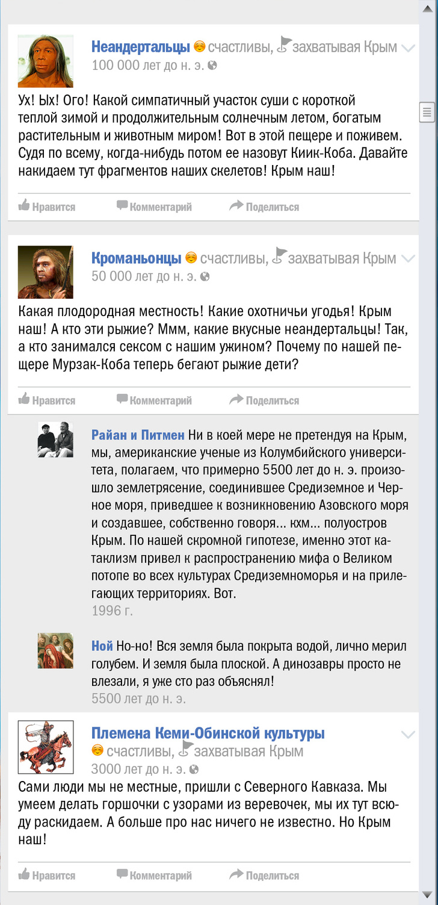The image size is (438, 905).
Task: Share the Кроманьонцы post
Action: (264, 400)
